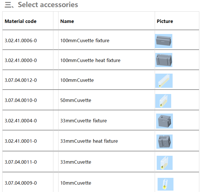This screenshot has width=201, height=192.
Task: Click the 50mmCuvette picture
Action: [163, 101]
